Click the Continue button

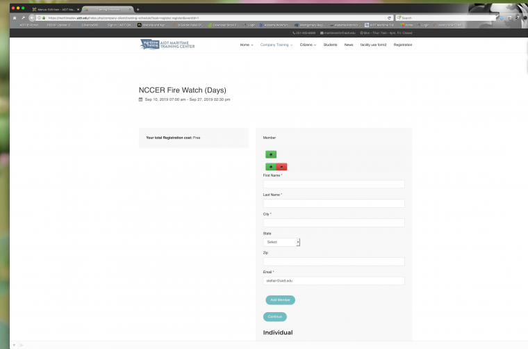pos(275,316)
